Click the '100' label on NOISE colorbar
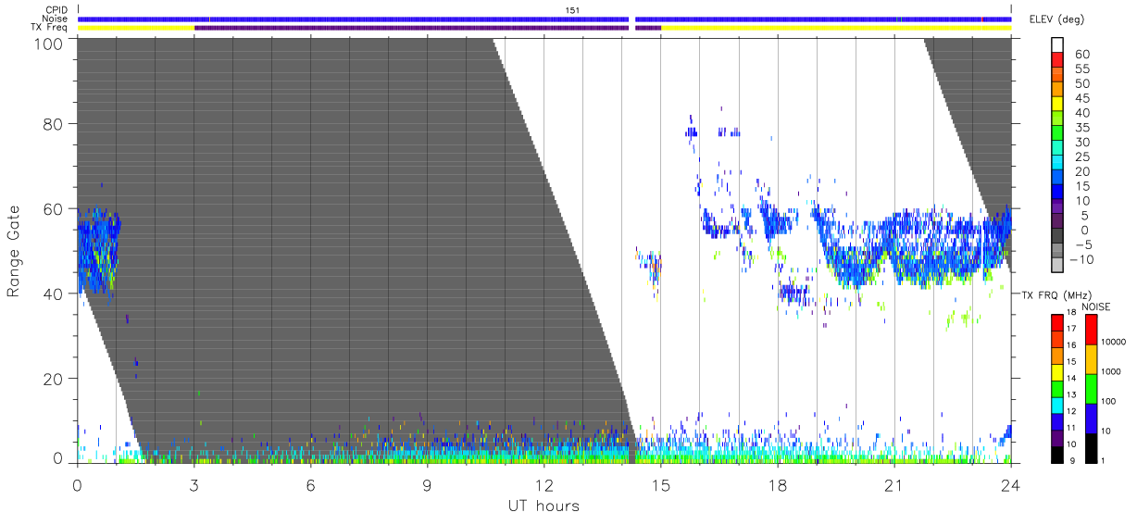The height and width of the screenshot is (525, 1137). [x=1108, y=403]
